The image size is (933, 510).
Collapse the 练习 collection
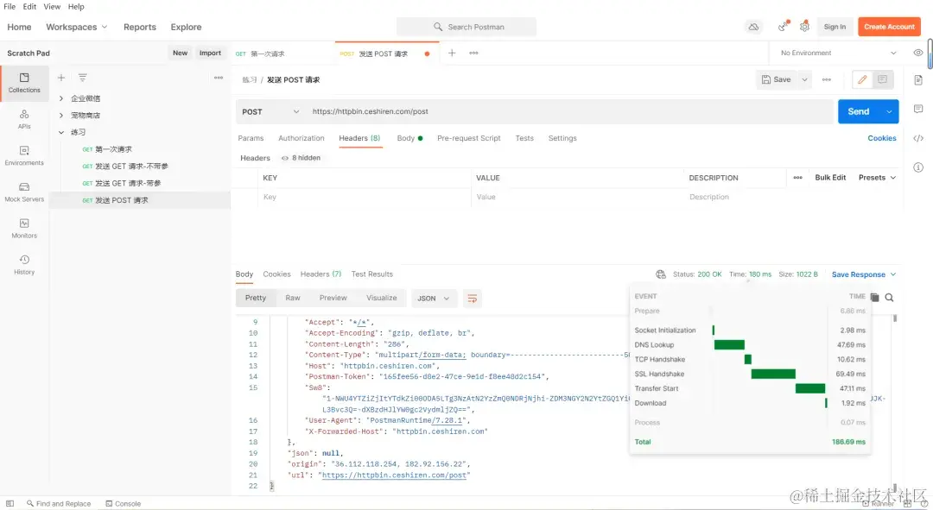pos(60,132)
